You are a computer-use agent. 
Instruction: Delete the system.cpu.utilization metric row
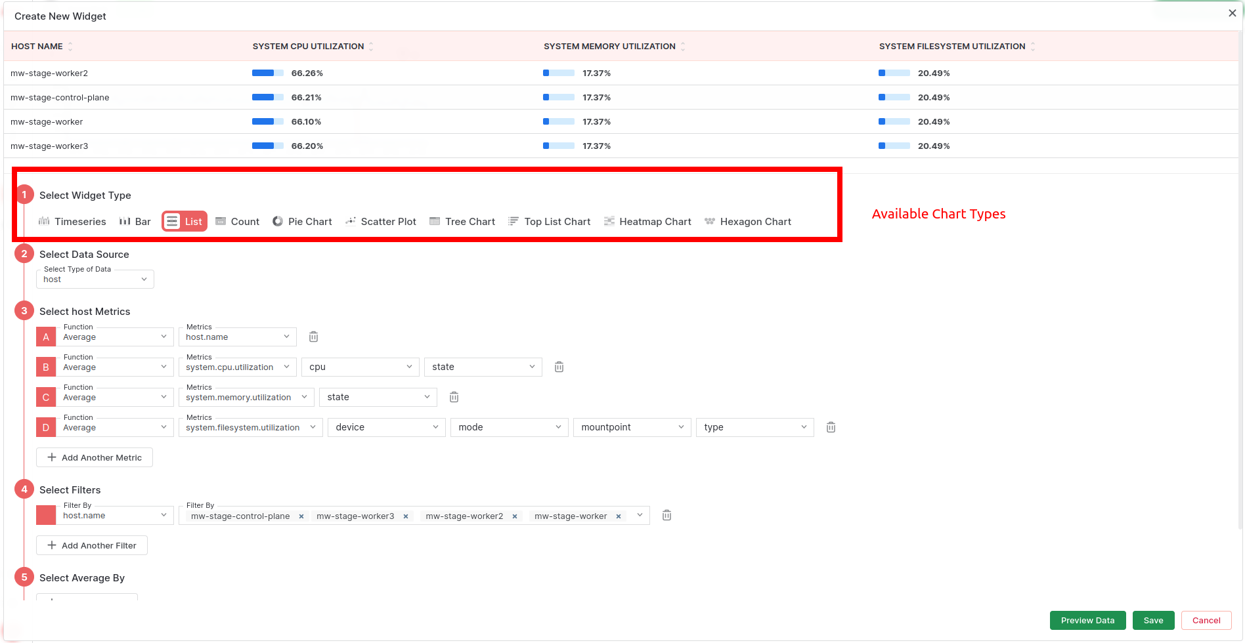pos(559,367)
